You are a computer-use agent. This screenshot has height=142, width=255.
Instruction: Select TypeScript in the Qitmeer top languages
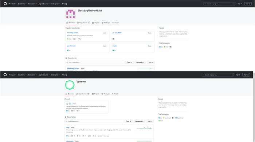[179, 118]
